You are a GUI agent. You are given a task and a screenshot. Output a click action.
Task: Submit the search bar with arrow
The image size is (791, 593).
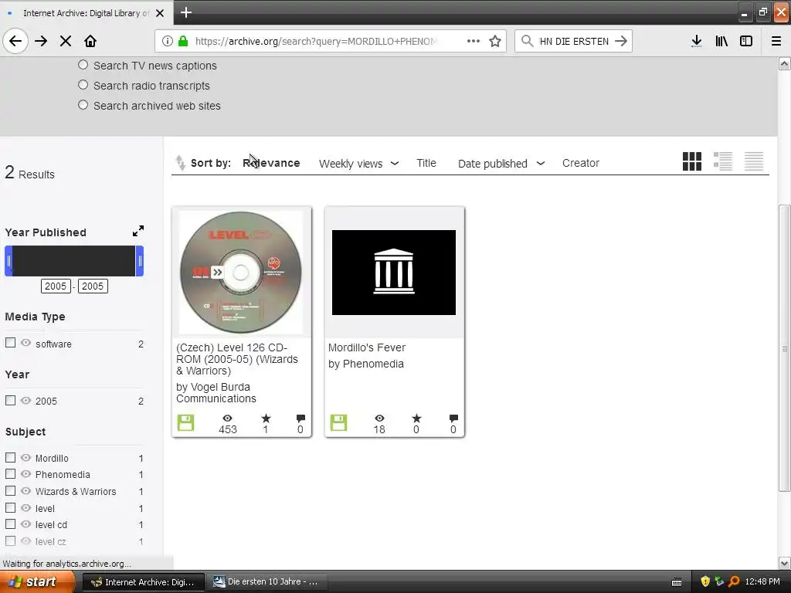621,41
